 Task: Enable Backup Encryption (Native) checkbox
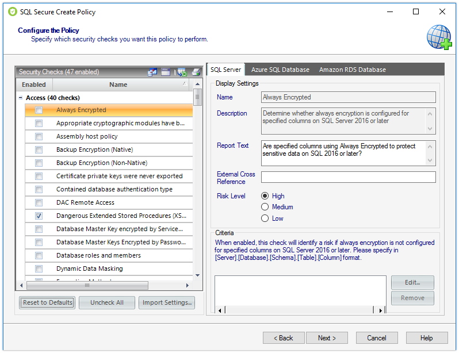39,150
